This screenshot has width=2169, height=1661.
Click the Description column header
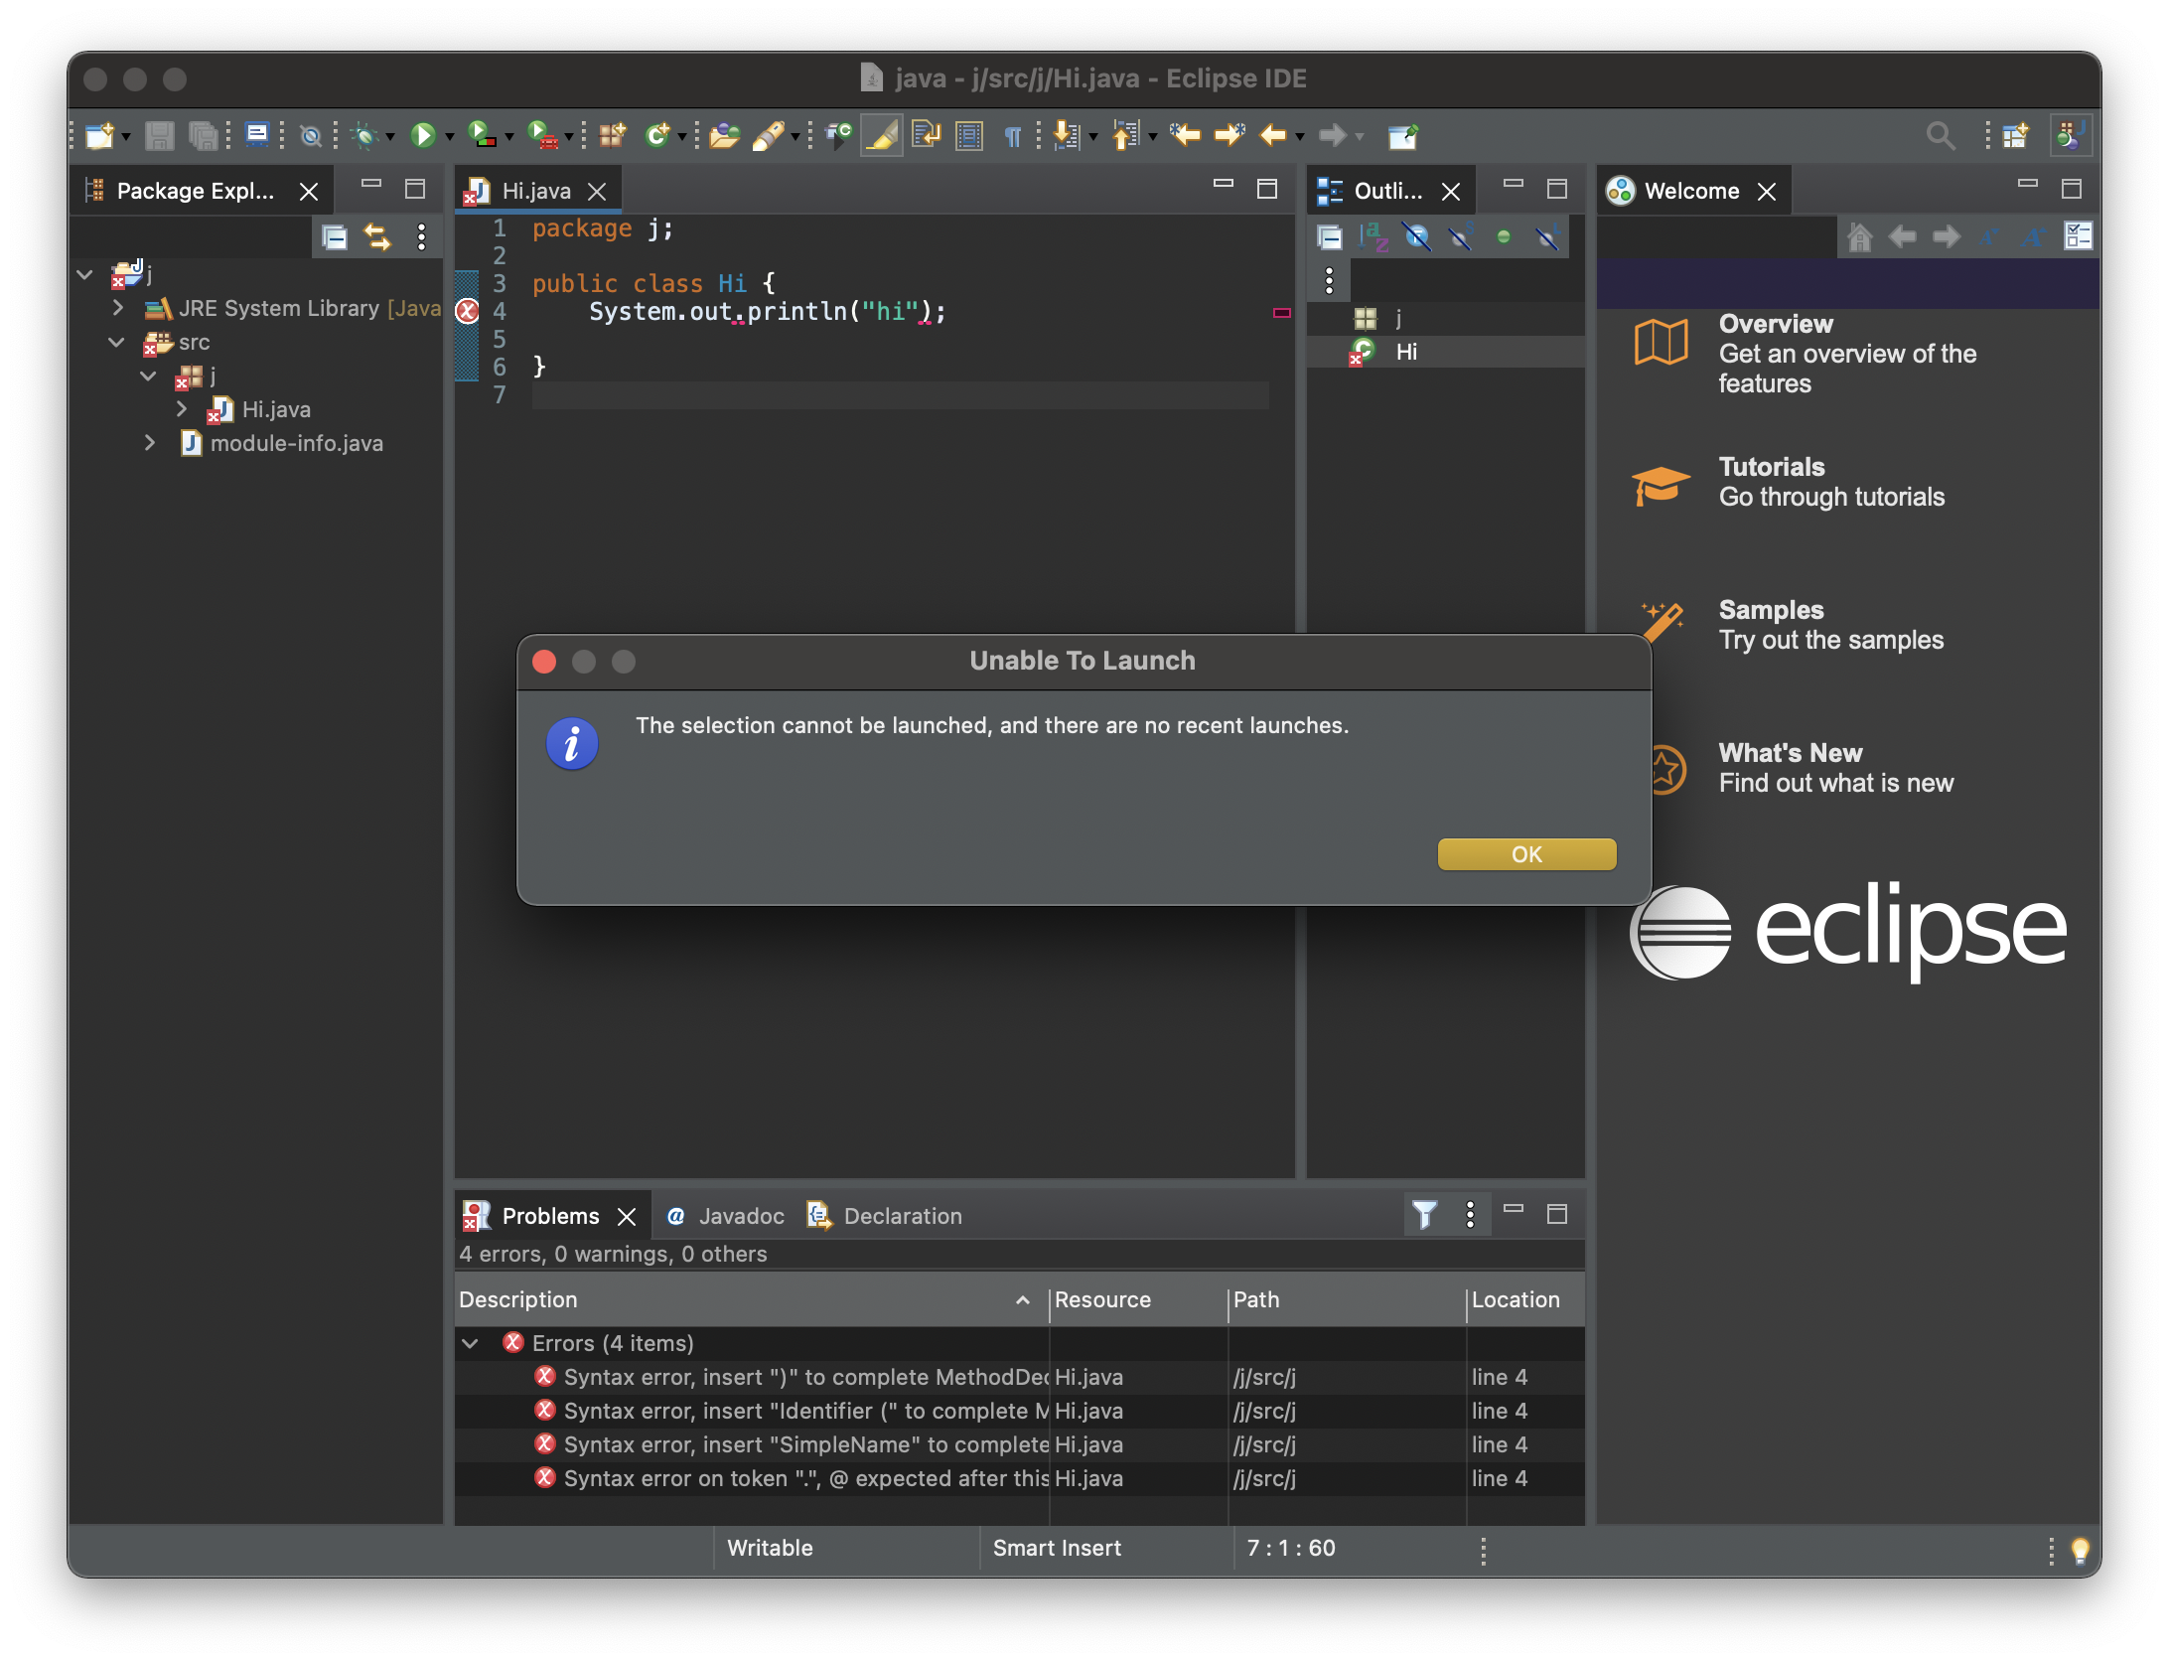click(x=518, y=1299)
